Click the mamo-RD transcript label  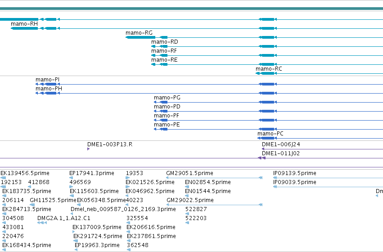(165, 42)
